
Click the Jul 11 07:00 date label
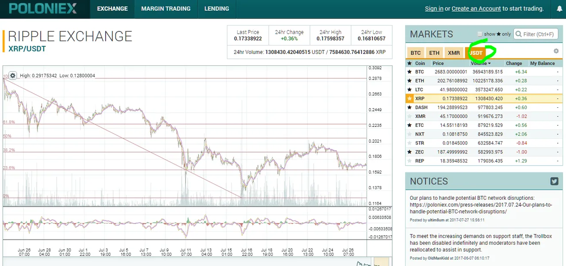tap(186, 252)
